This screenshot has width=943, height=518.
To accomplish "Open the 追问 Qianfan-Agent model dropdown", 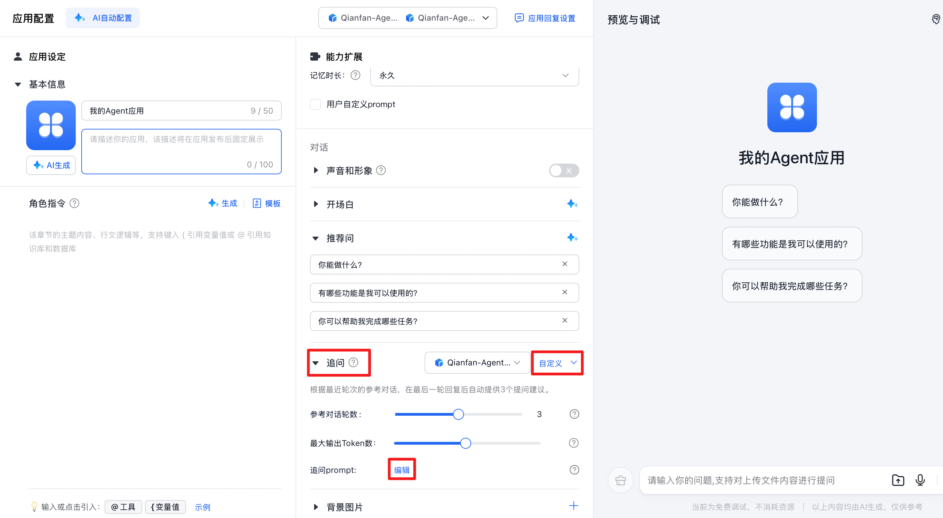I will 477,362.
